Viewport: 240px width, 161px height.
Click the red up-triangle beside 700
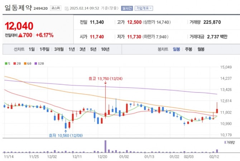(x=20, y=35)
